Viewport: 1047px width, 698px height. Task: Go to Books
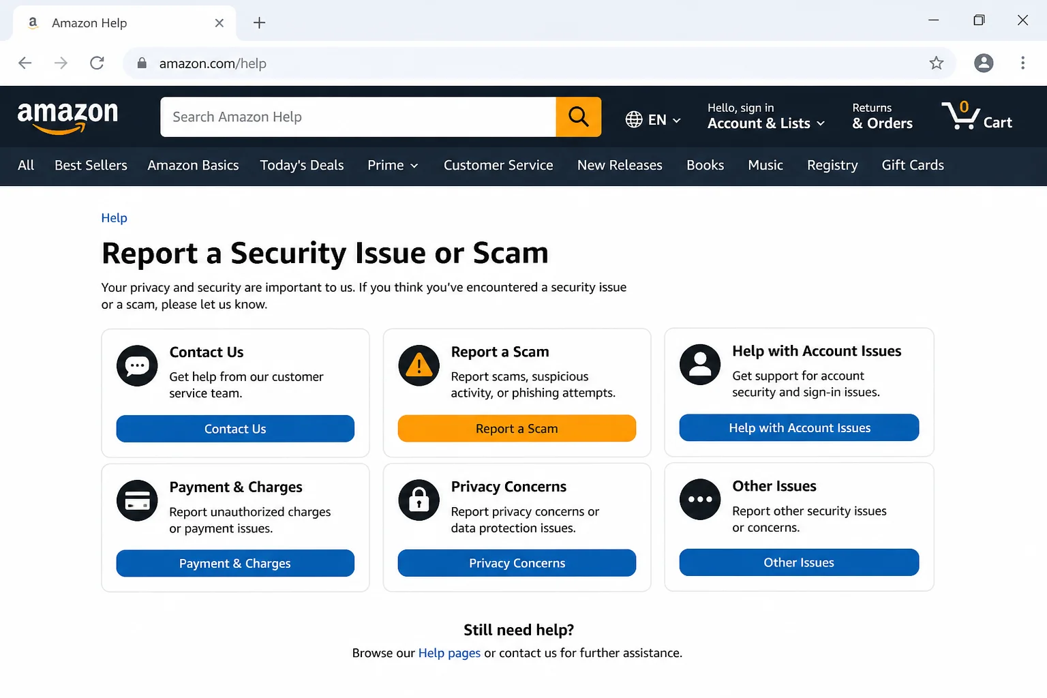(x=705, y=166)
